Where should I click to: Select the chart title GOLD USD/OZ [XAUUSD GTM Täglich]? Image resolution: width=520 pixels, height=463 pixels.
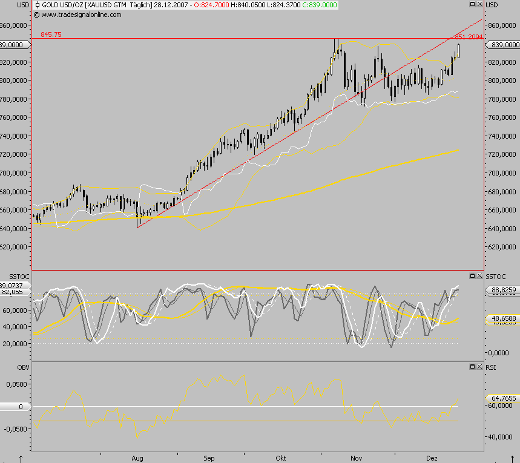pyautogui.click(x=97, y=5)
